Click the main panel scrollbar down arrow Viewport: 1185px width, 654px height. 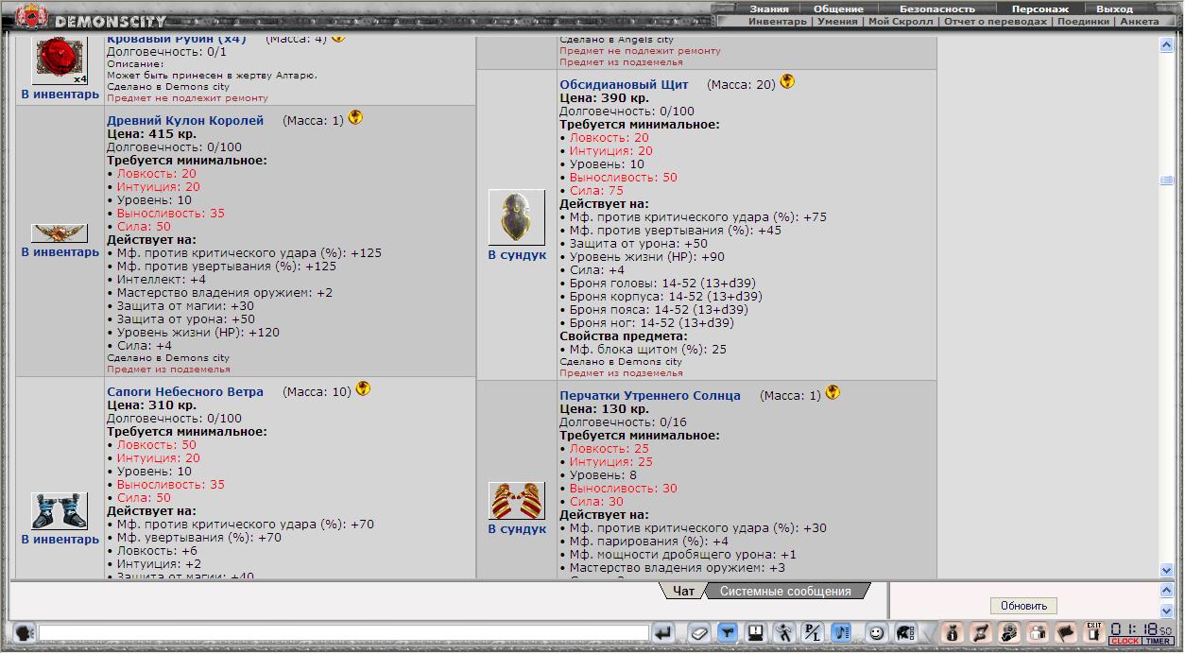click(1166, 570)
